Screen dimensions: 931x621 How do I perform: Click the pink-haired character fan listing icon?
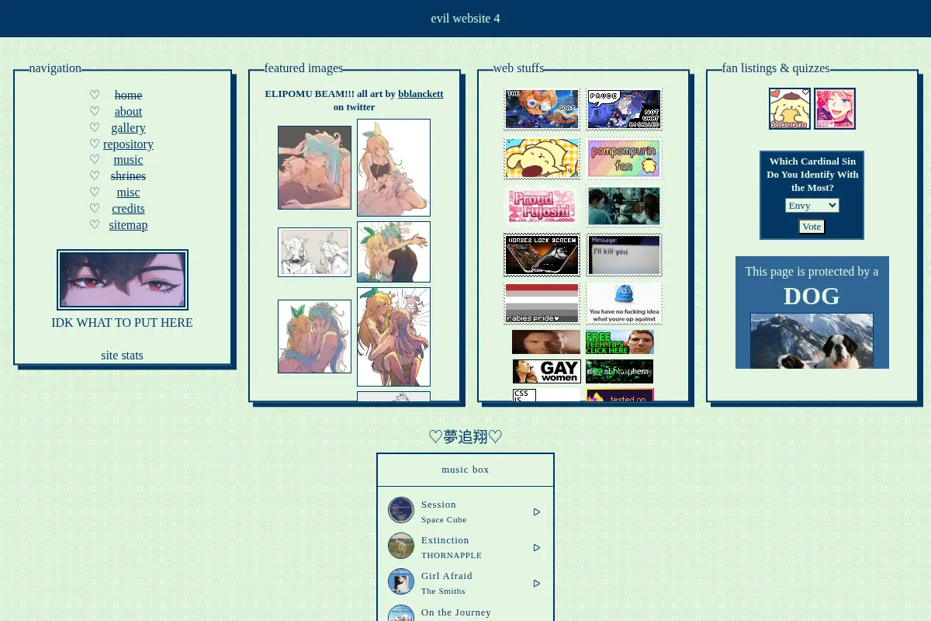[x=835, y=109]
